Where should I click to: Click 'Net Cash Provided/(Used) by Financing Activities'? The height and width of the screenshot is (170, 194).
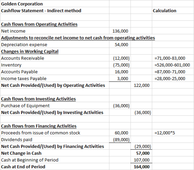coord(52,146)
